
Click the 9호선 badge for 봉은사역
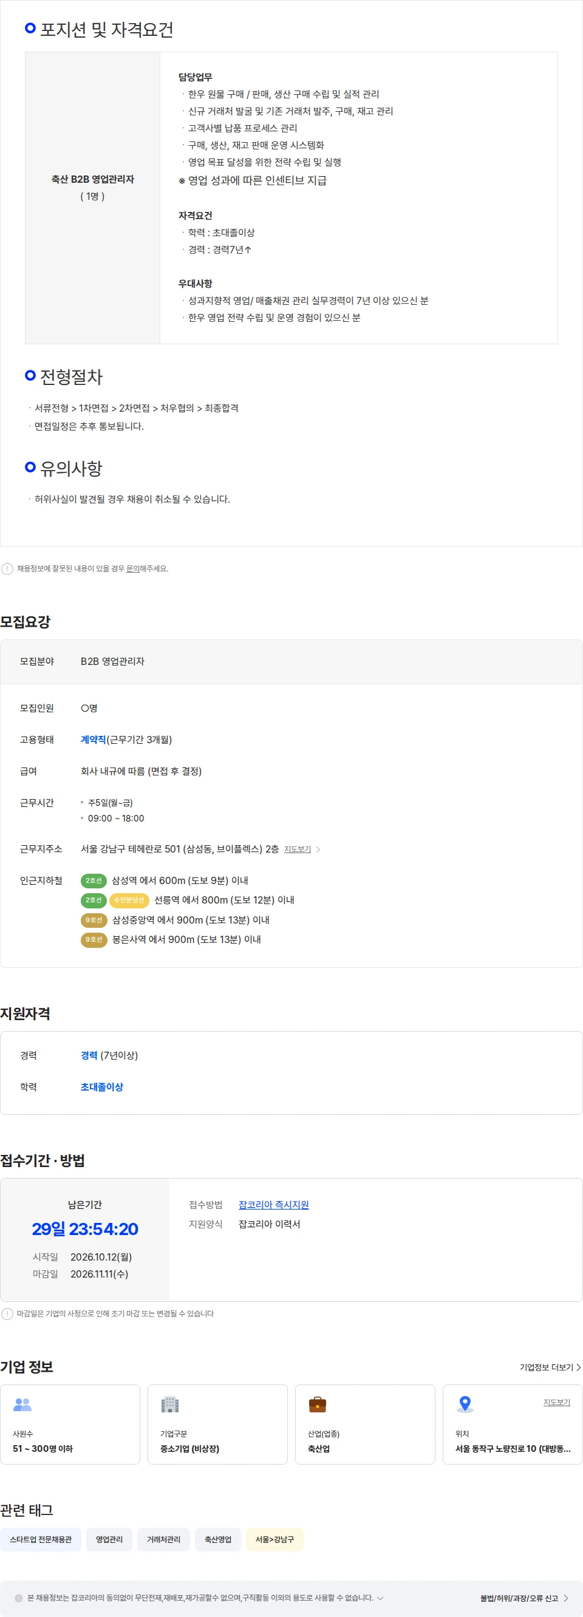94,940
